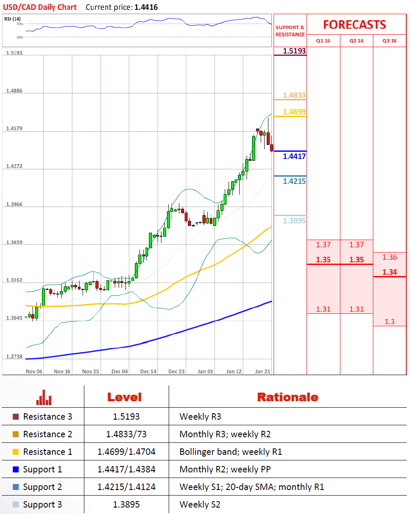Click Q1 16 lower forecast value 1.31
Viewport: 411px width, 514px height.
[x=323, y=309]
